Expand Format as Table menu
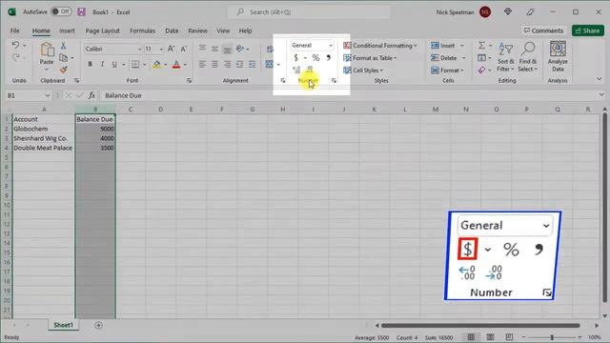This screenshot has height=343, width=610. [370, 58]
